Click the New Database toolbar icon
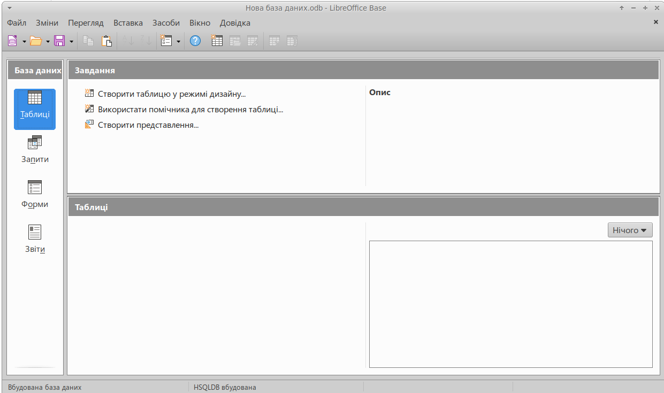 [13, 41]
